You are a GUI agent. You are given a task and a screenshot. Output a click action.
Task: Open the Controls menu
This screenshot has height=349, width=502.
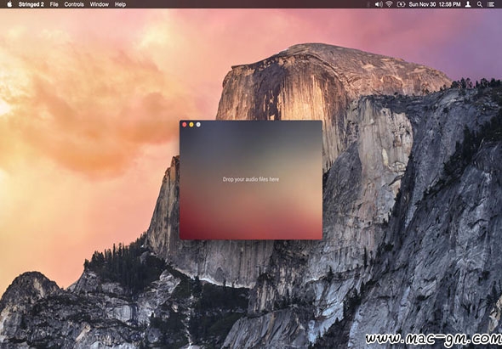74,4
